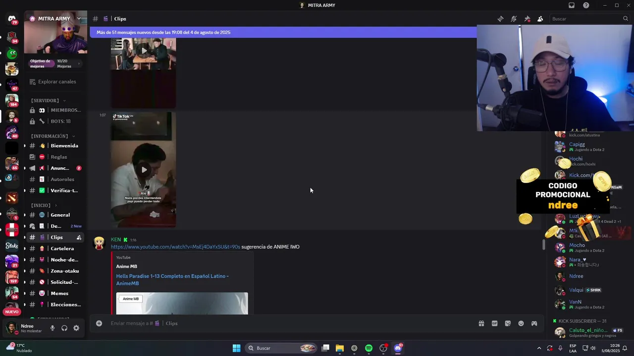Collapse the INFORMACIÓN category
This screenshot has width=634, height=356.
coord(53,136)
